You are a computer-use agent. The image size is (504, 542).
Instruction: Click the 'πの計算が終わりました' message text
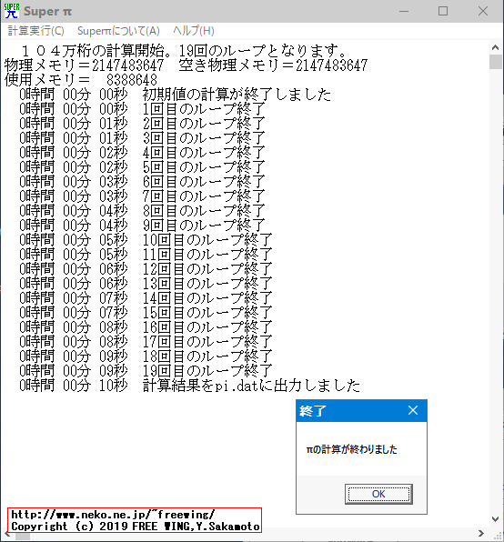click(x=351, y=449)
